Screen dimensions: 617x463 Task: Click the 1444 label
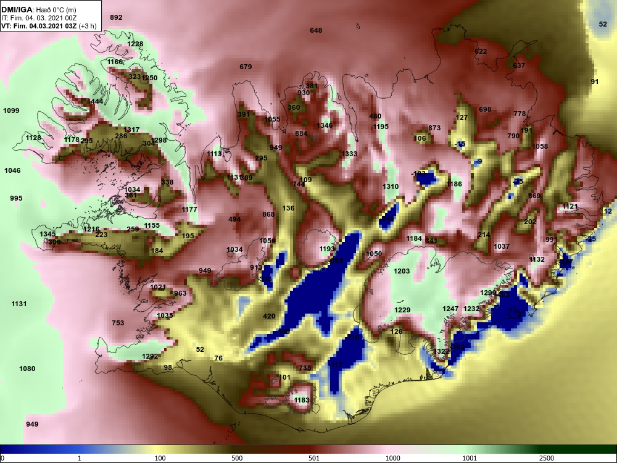(x=95, y=102)
